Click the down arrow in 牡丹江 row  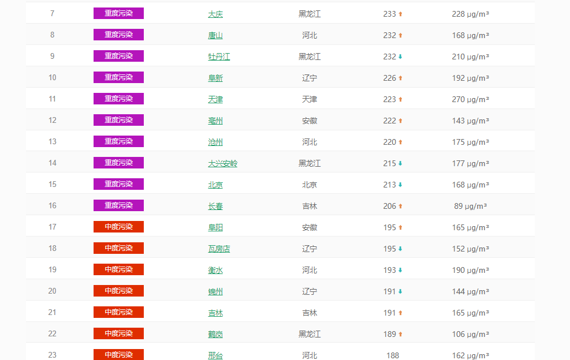tap(400, 57)
